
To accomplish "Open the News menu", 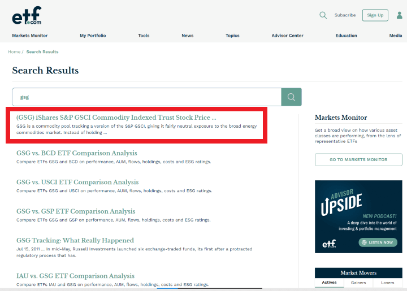I will click(x=188, y=36).
